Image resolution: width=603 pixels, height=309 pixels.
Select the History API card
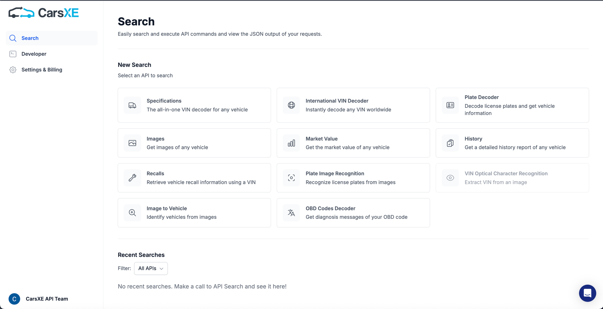[512, 143]
